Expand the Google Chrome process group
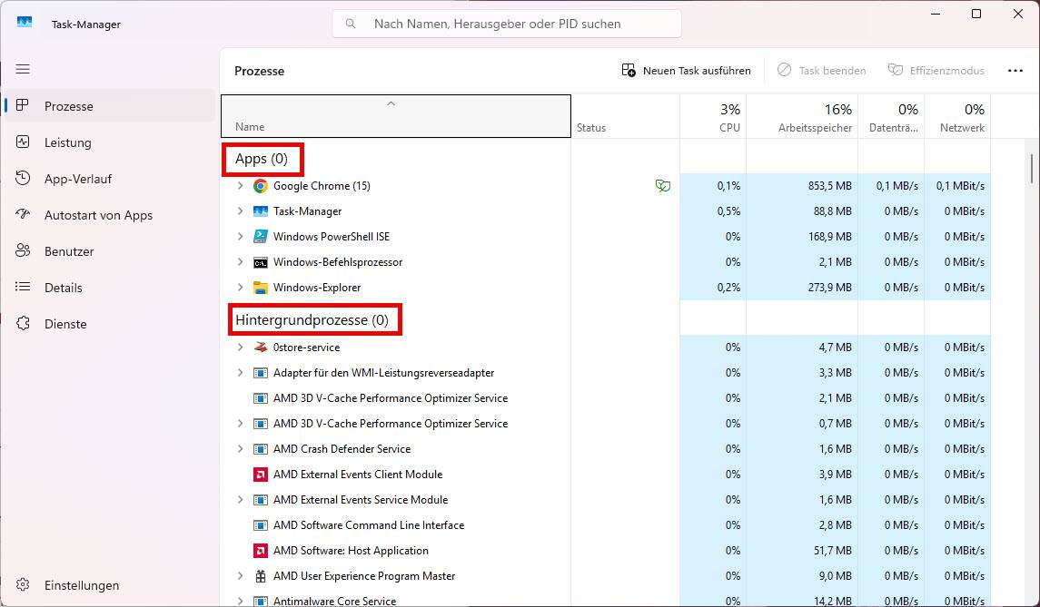The image size is (1040, 607). pos(240,186)
